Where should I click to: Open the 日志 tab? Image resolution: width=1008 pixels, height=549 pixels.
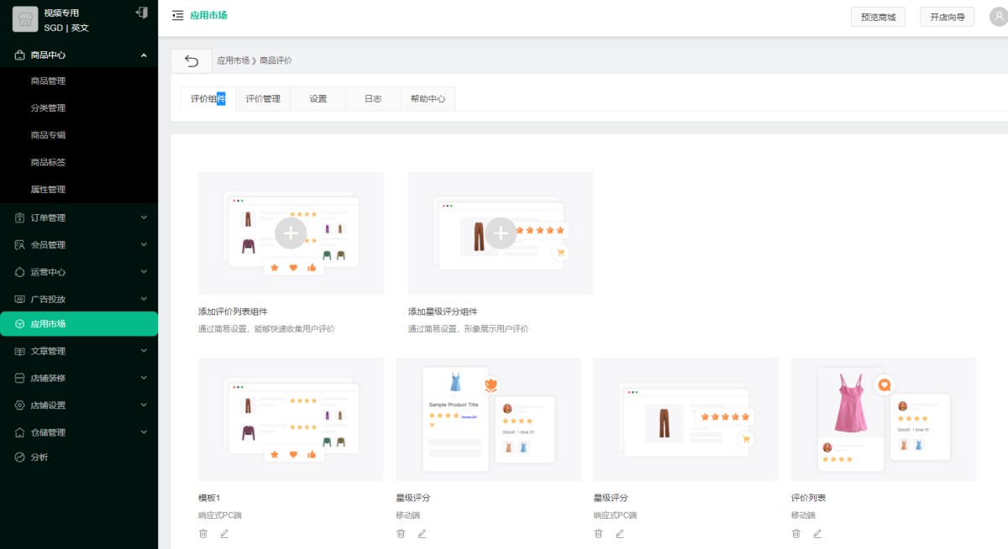[372, 98]
